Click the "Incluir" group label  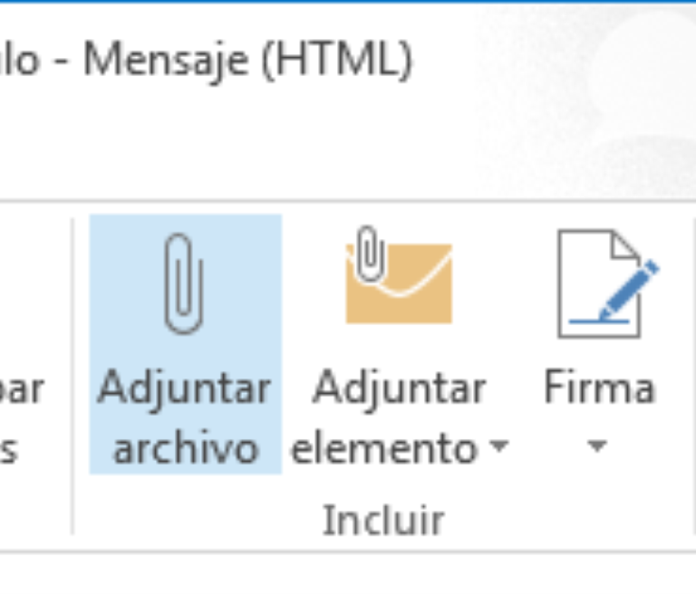383,521
